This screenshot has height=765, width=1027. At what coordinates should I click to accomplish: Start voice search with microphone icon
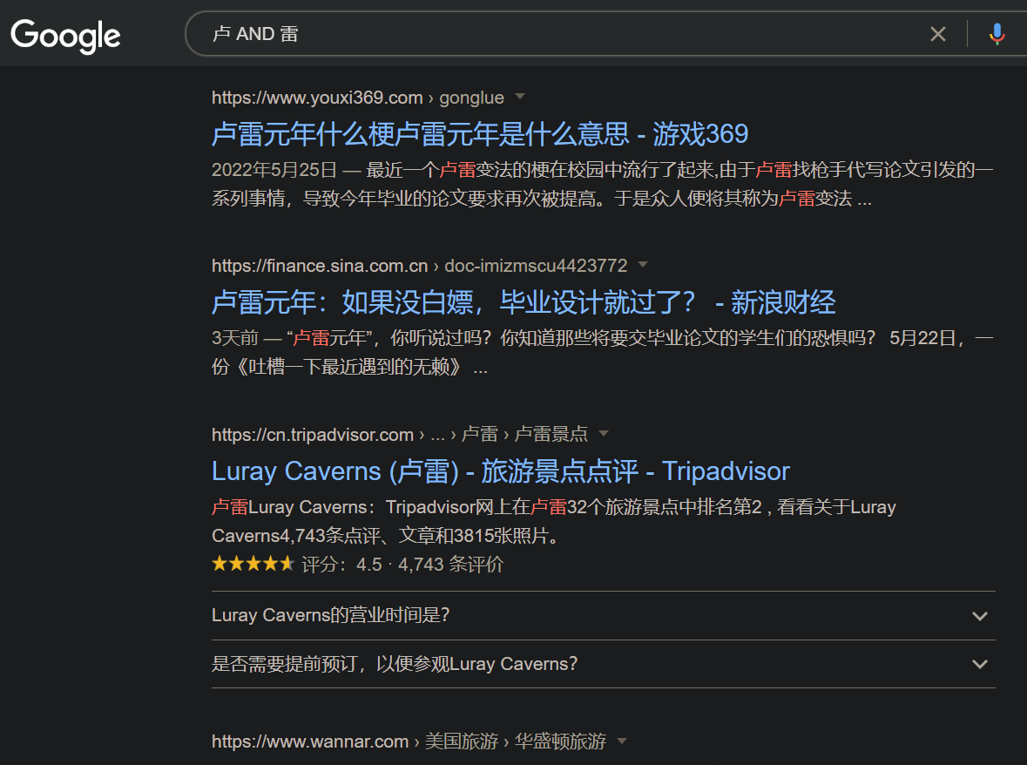pos(997,34)
